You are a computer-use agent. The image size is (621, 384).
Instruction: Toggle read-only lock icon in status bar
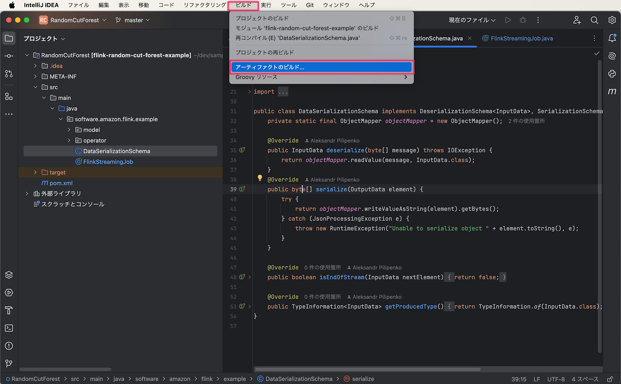(610, 379)
